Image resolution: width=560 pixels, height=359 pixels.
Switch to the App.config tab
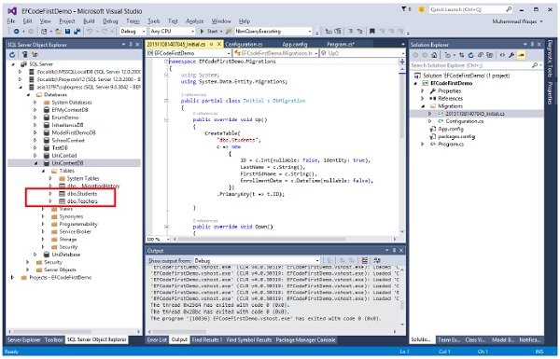click(295, 44)
